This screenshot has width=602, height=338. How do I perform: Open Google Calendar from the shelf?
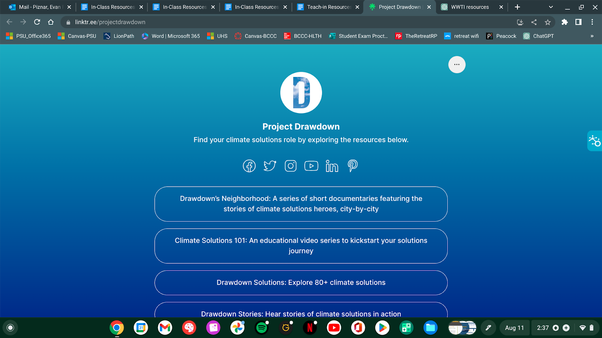[141, 328]
